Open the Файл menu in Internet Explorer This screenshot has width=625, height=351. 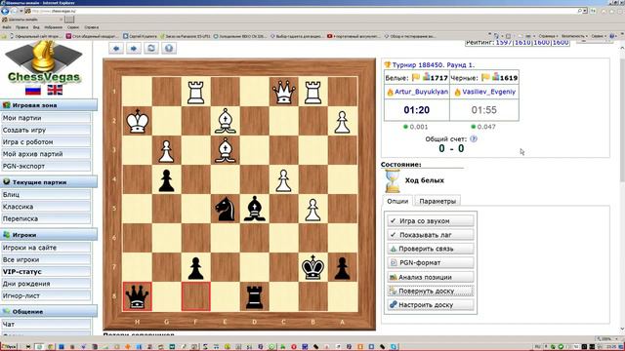[x=7, y=27]
